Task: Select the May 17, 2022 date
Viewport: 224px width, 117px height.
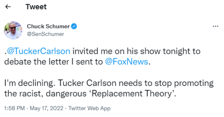Action: [x=46, y=108]
